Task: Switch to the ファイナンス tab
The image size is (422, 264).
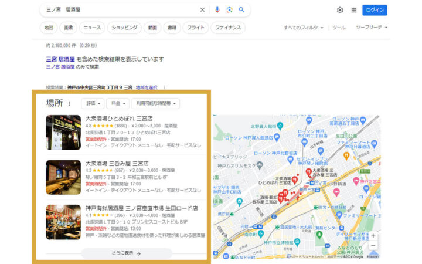Action: tap(228, 28)
